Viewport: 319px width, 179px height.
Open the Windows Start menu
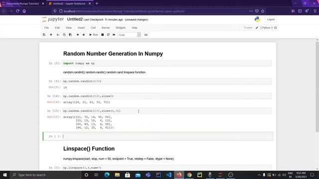[x=5, y=175]
